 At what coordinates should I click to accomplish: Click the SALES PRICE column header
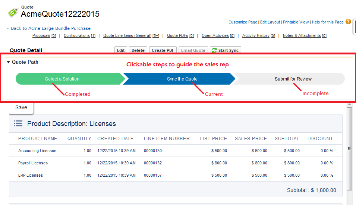point(251,139)
